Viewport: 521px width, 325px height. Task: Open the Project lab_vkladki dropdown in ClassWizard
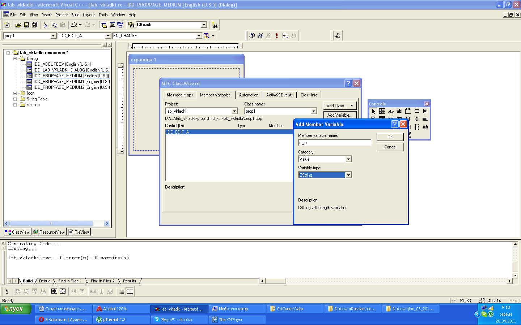click(234, 111)
